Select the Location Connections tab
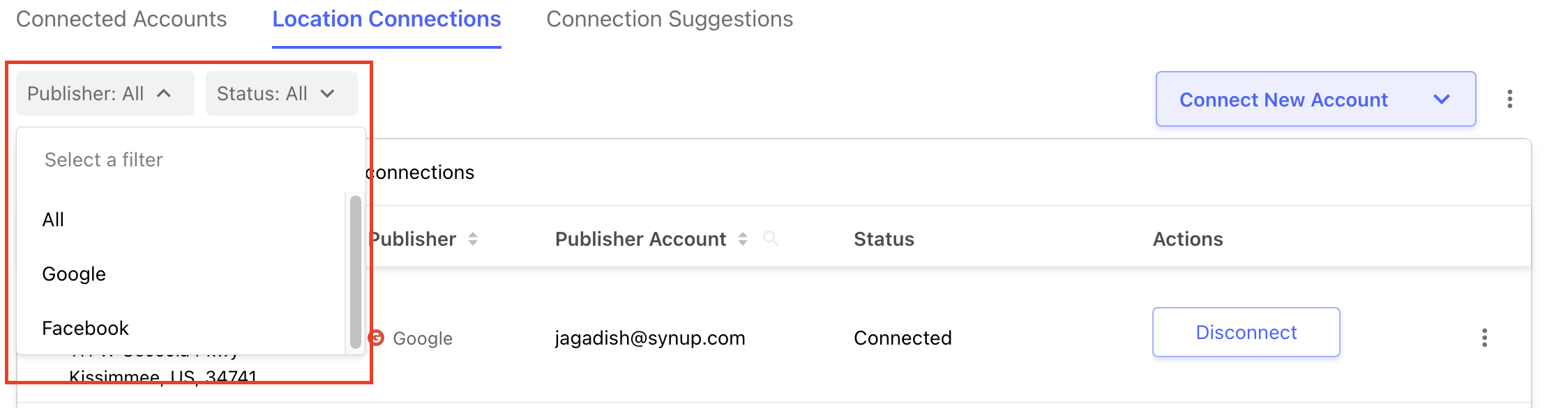This screenshot has height=408, width=1547. pyautogui.click(x=386, y=19)
